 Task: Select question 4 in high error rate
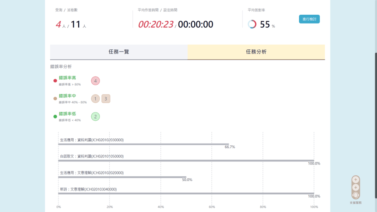(95, 81)
